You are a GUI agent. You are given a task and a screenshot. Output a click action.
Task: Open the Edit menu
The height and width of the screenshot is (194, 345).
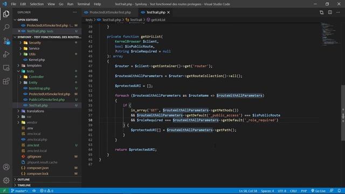23,4
